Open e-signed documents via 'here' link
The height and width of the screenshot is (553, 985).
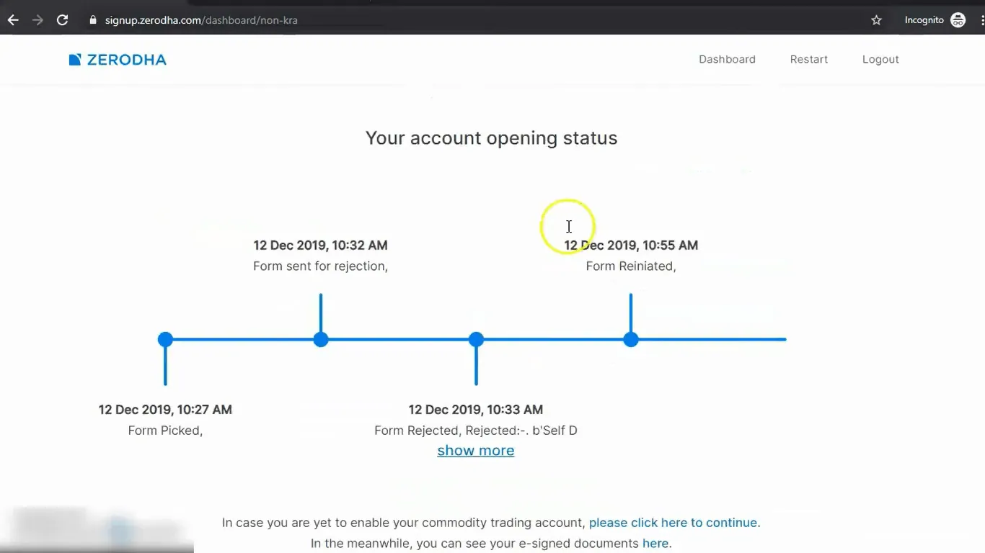(655, 544)
